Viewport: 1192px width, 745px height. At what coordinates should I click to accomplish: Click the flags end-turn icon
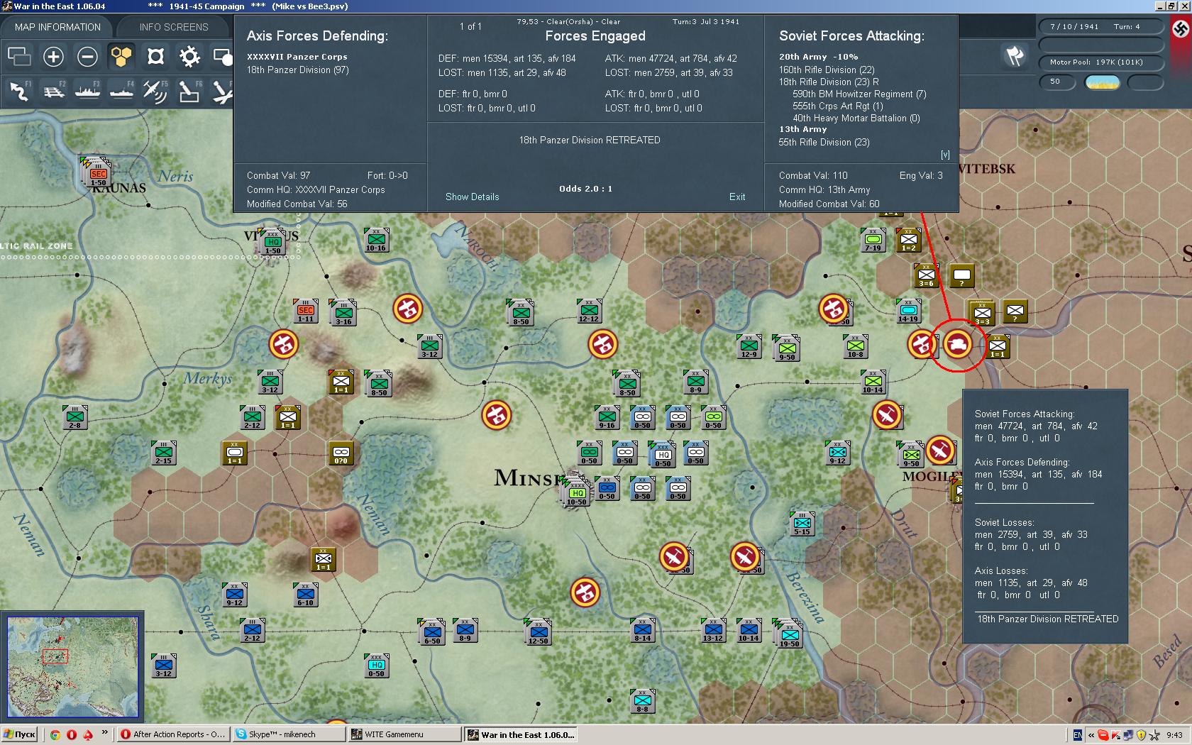point(1015,55)
